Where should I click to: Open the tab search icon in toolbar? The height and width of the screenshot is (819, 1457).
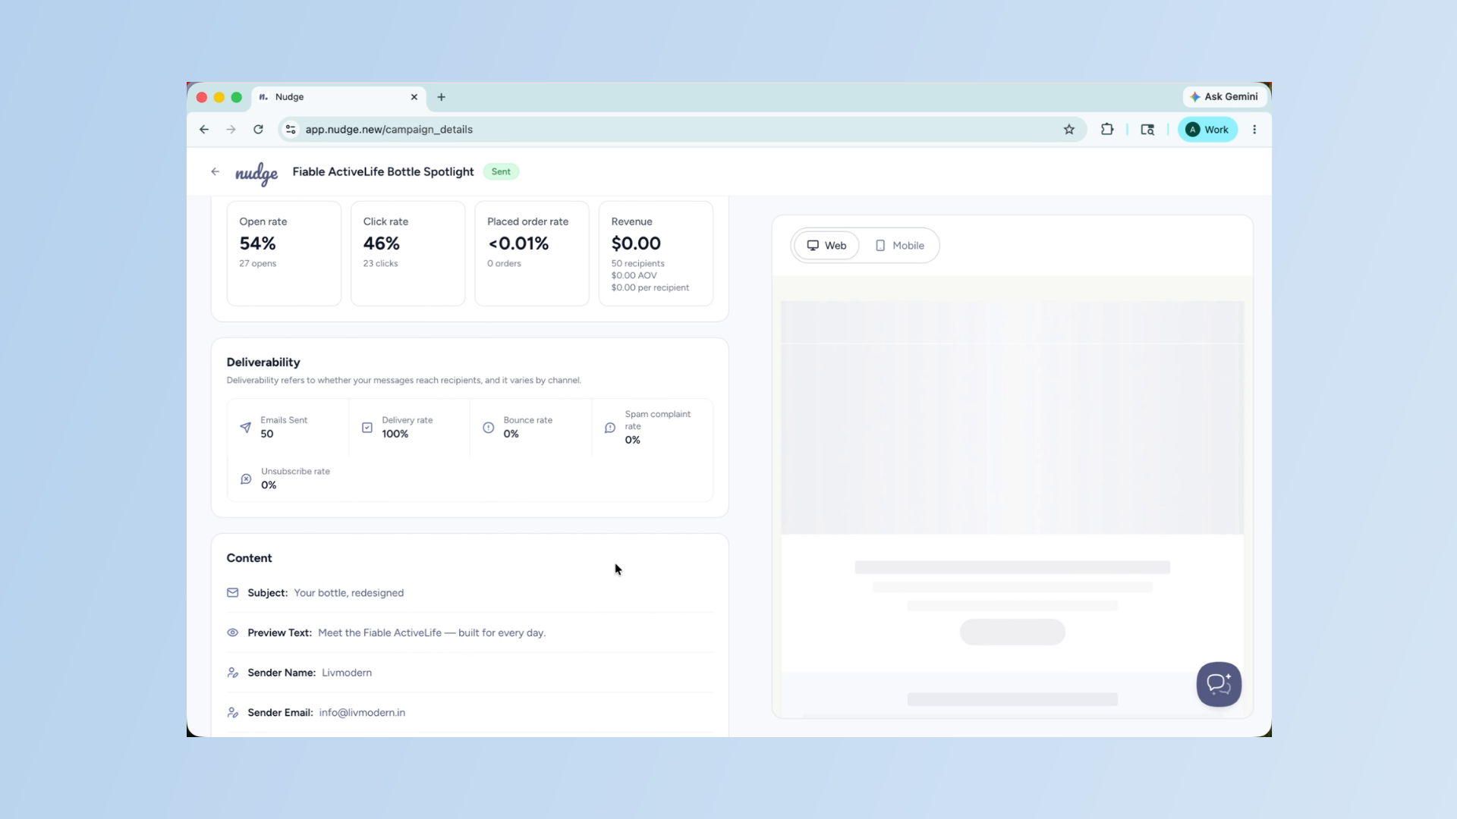tap(1147, 130)
